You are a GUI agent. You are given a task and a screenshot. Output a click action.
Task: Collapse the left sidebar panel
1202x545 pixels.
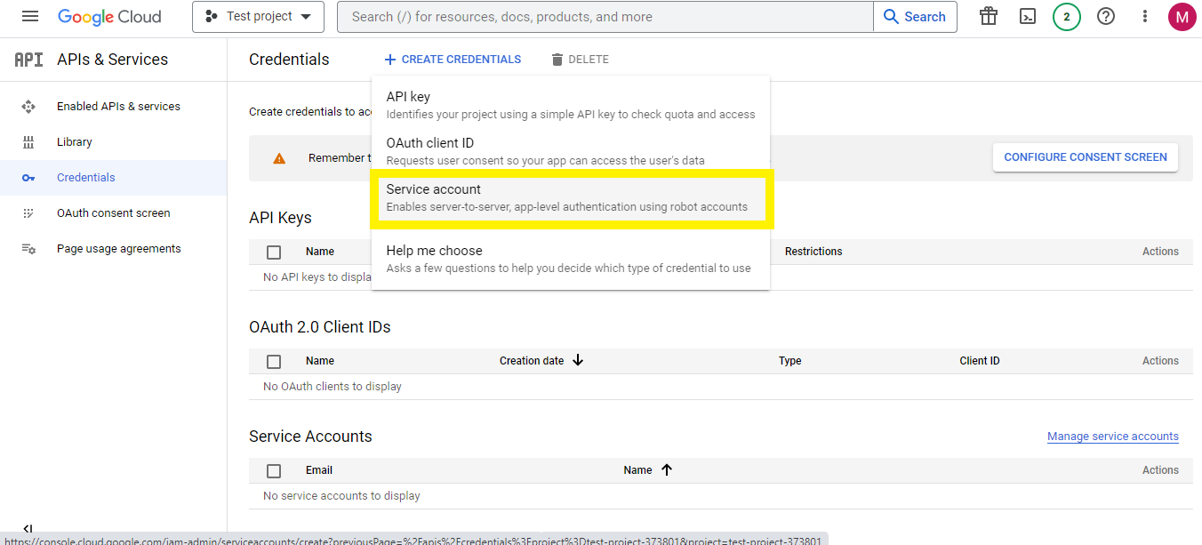(28, 527)
